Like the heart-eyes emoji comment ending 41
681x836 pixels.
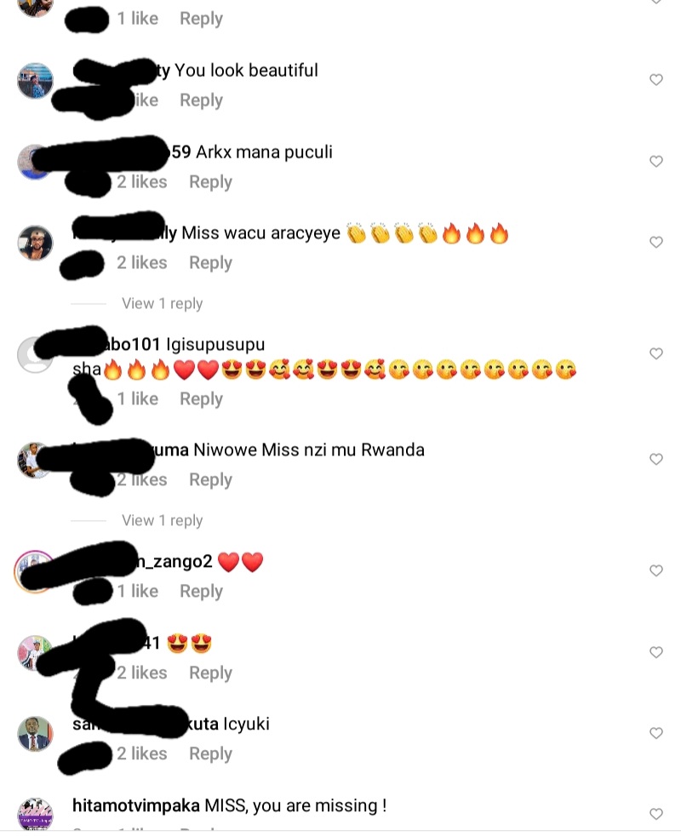click(x=655, y=653)
